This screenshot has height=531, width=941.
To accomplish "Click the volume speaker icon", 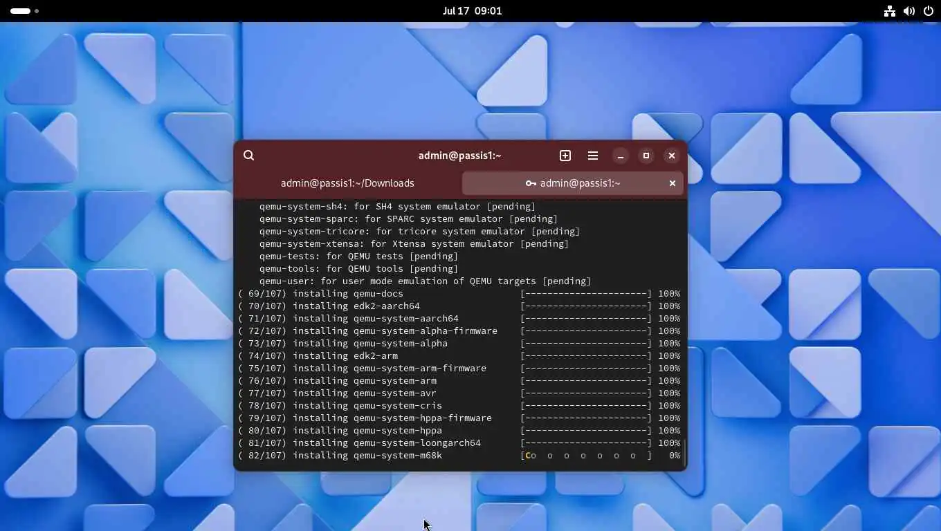I will pyautogui.click(x=909, y=11).
